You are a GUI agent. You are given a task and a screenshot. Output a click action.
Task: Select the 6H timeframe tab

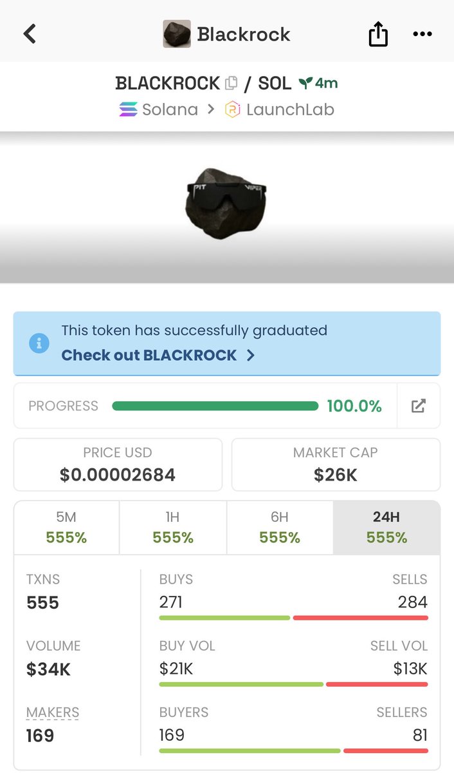pyautogui.click(x=280, y=528)
